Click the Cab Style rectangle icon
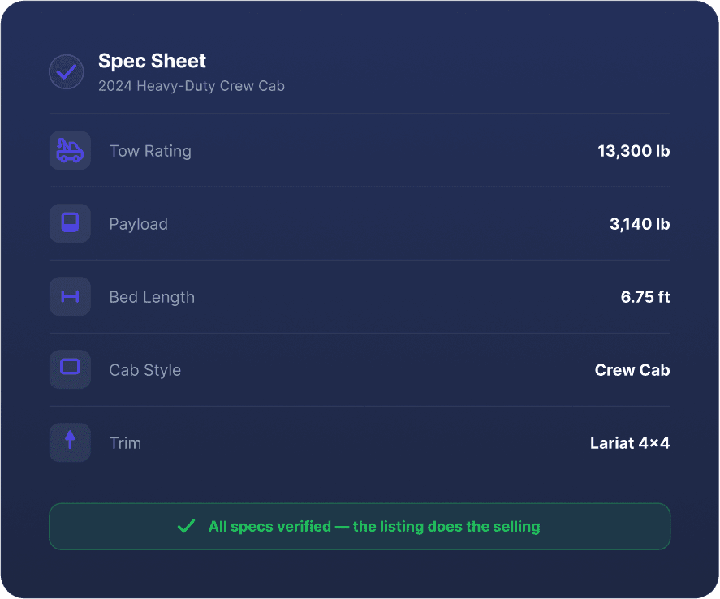 pyautogui.click(x=70, y=367)
